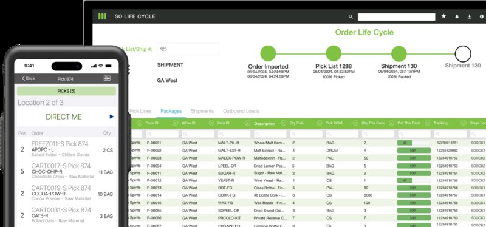Tap the scanner icon on phone header

point(107,78)
